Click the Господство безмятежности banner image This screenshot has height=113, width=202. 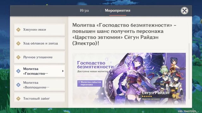(x=129, y=78)
